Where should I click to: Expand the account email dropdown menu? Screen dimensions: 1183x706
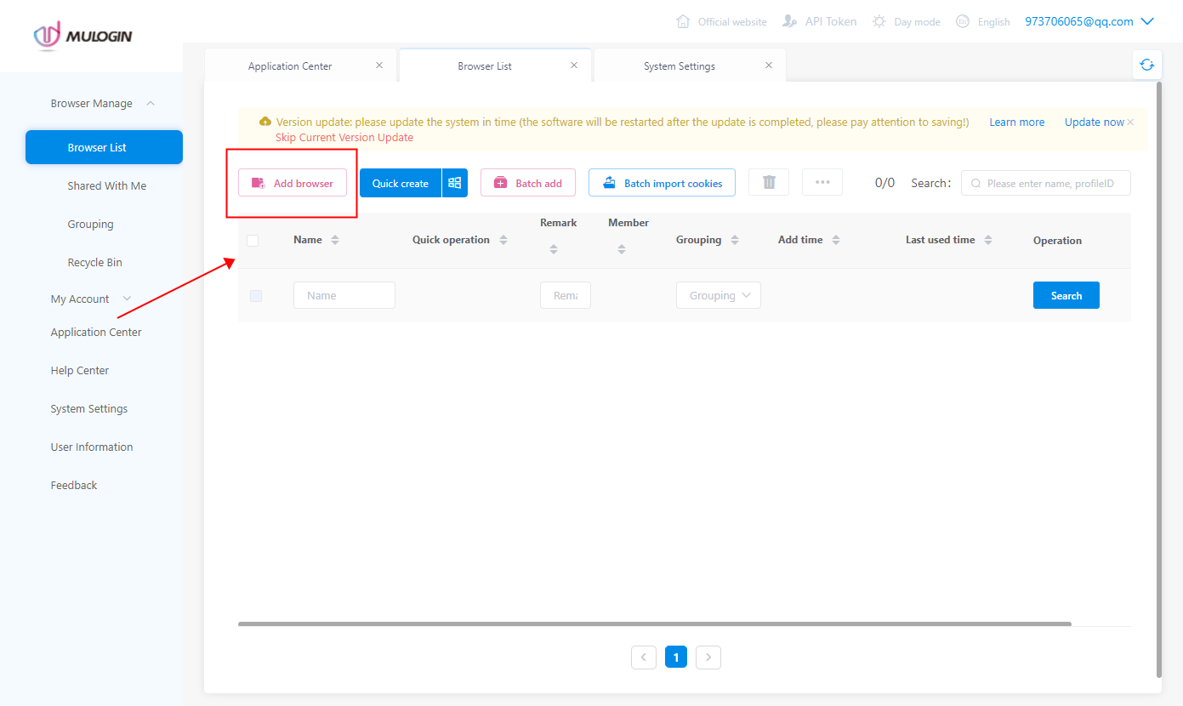(1146, 21)
